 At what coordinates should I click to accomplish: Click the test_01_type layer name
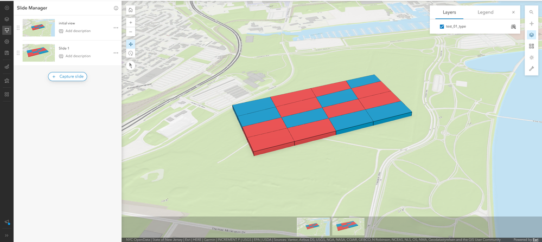[x=456, y=27]
